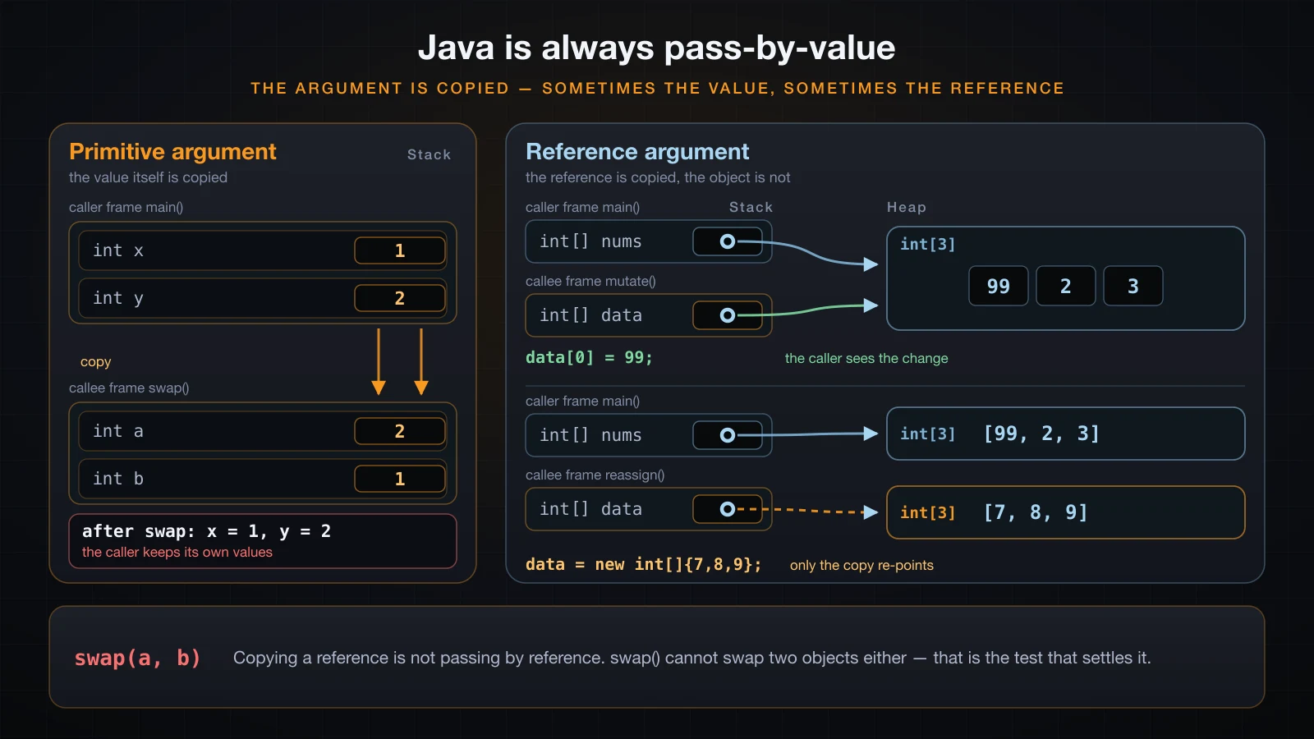Click "callee frame reassign()" label
Screen dimensions: 1314x739
(x=595, y=475)
